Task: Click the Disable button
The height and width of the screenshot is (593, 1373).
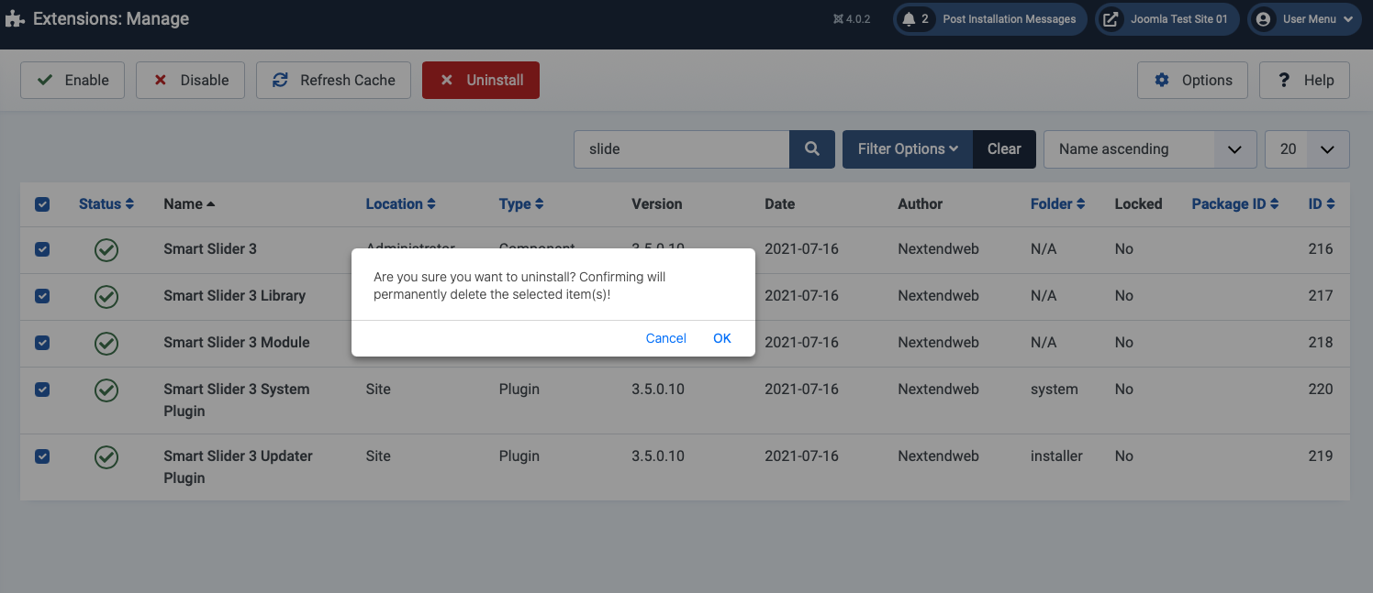Action: 190,80
